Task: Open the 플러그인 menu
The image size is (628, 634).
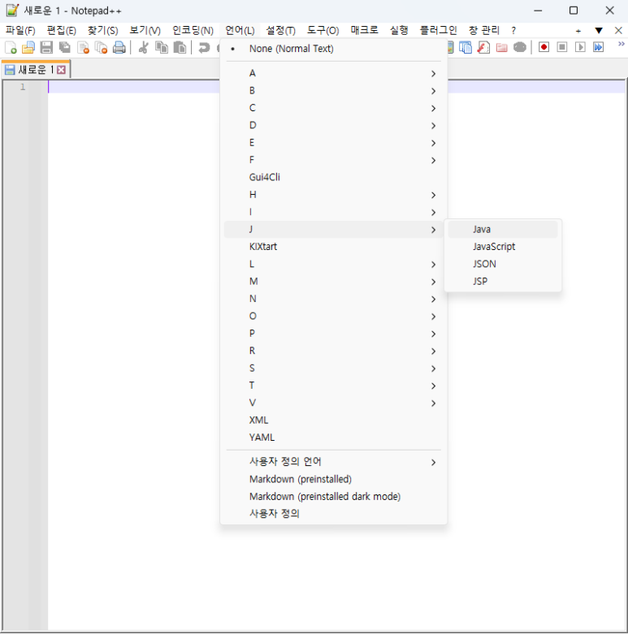Action: click(x=439, y=30)
